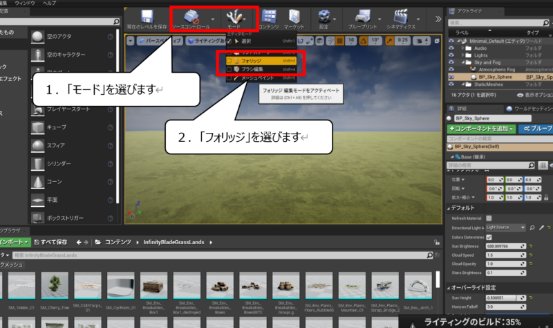Open the SM_Cherry_Tree thumbnail

(55, 285)
